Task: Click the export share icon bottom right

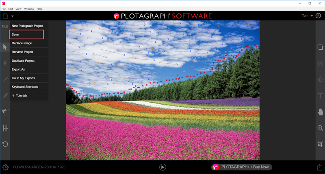Action: tap(320, 167)
